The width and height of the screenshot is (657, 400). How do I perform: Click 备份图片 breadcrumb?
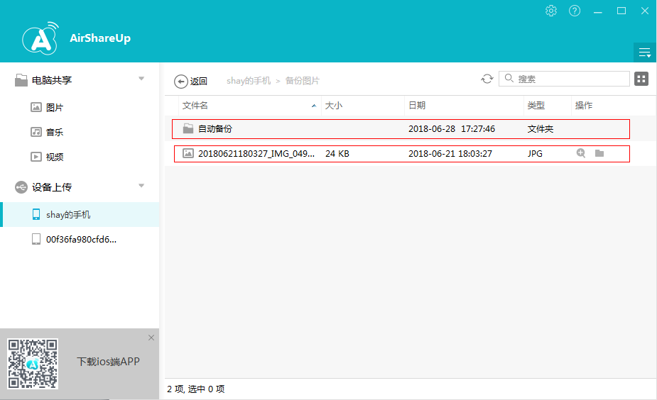[x=302, y=81]
